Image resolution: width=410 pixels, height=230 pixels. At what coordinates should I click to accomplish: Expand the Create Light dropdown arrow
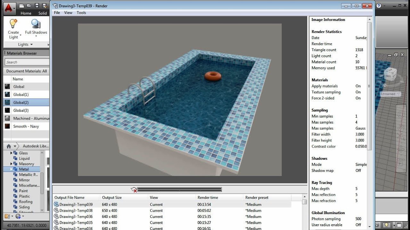(20, 34)
